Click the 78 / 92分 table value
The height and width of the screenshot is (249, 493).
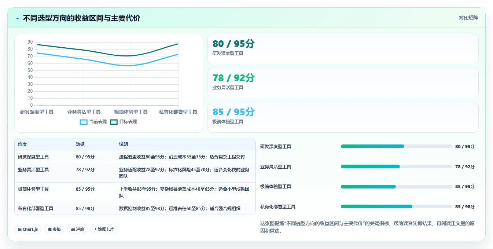point(85,170)
